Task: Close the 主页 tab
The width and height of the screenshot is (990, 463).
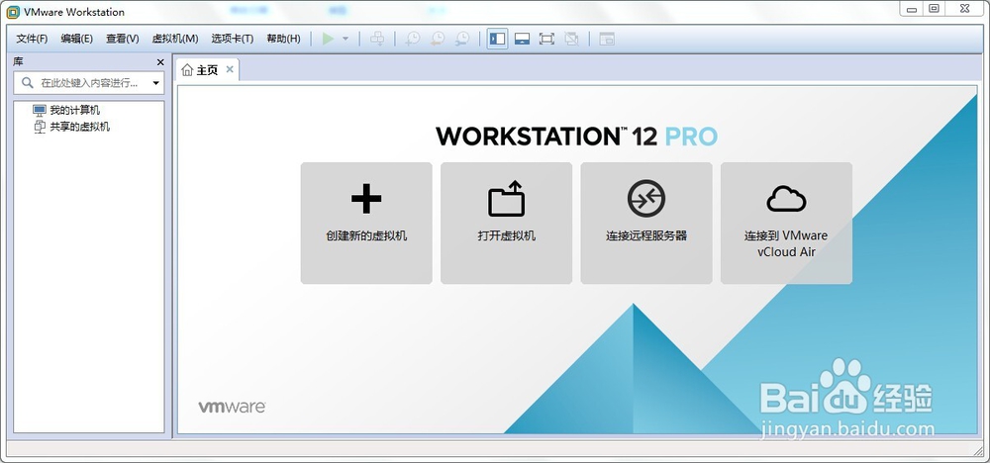Action: coord(230,69)
